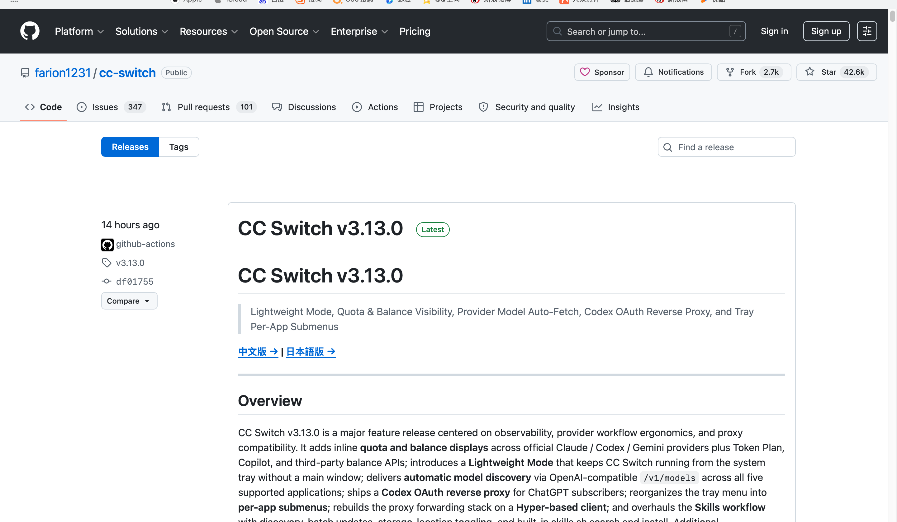Click the Sponsor heart icon
Screen dimensions: 897x522
(x=585, y=72)
